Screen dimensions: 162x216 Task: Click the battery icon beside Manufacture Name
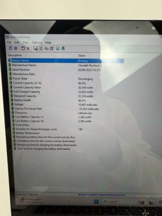point(10,65)
